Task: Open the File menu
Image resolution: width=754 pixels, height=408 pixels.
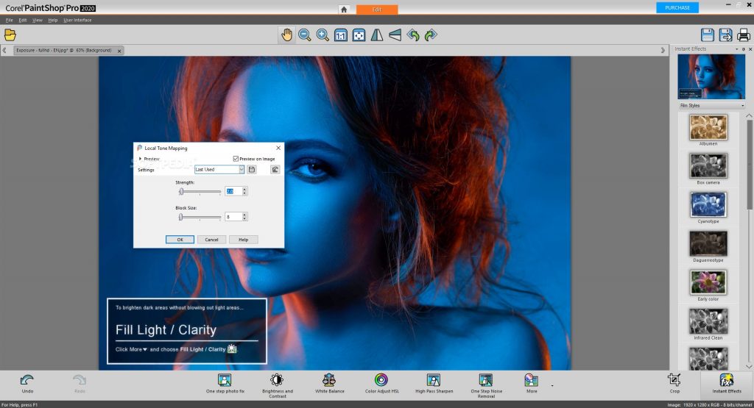Action: pos(10,20)
